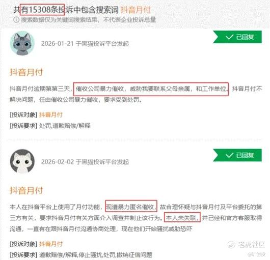The width and height of the screenshot is (270, 260).
Task: Open the first complaint titled 抖音月付
Action: coord(26,72)
